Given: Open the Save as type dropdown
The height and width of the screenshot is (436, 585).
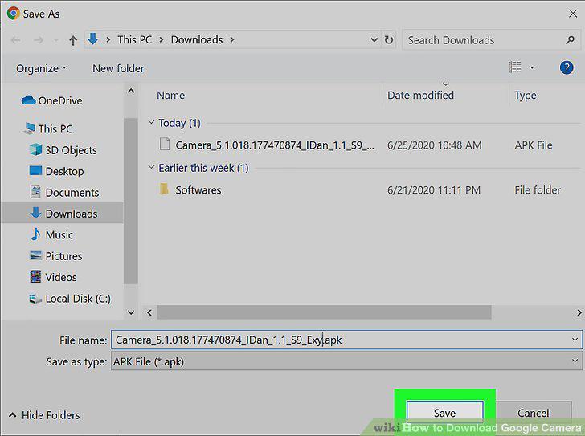Looking at the screenshot, I should click(x=346, y=361).
